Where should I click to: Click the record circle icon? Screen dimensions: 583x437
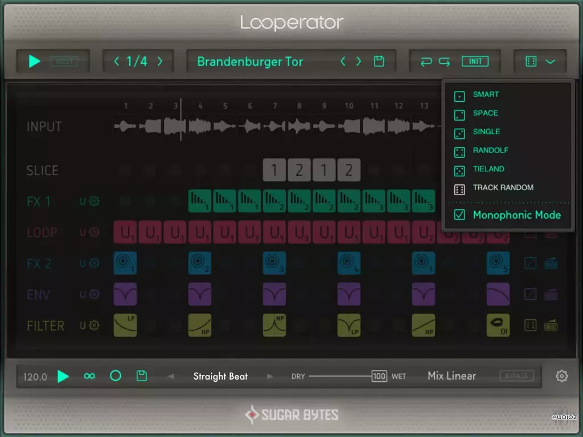pyautogui.click(x=116, y=376)
